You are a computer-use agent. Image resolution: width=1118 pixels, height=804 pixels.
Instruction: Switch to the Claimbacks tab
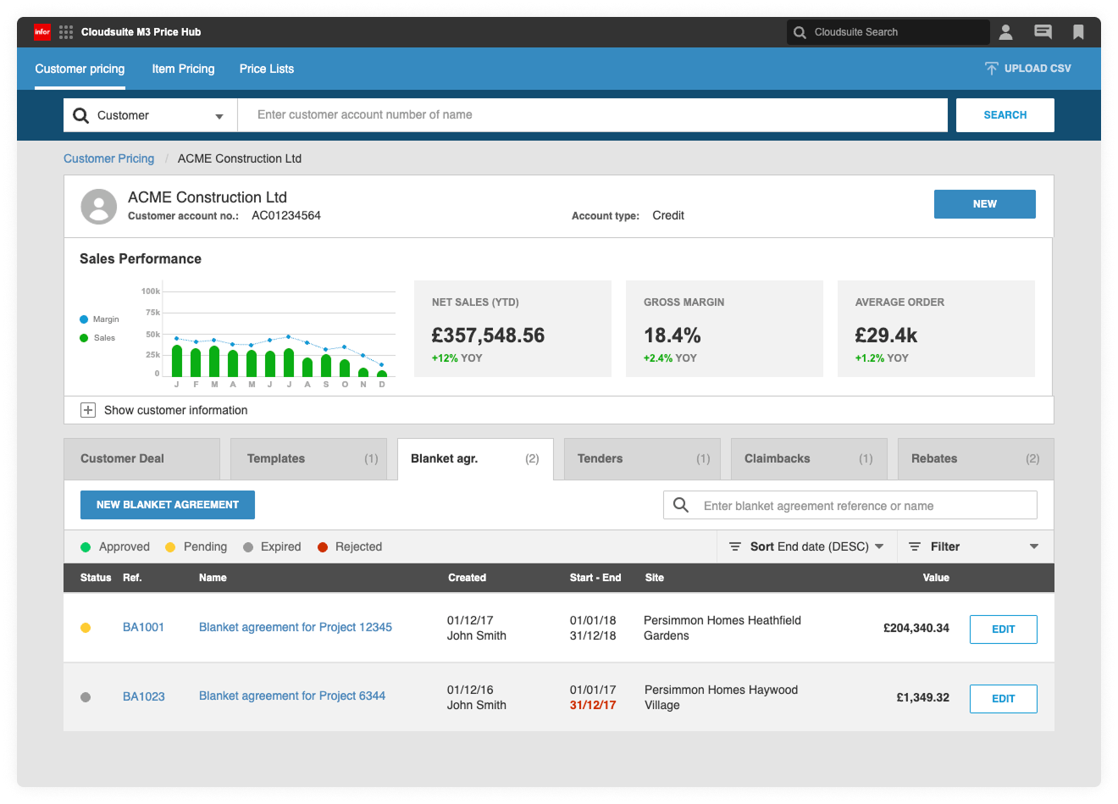click(809, 458)
